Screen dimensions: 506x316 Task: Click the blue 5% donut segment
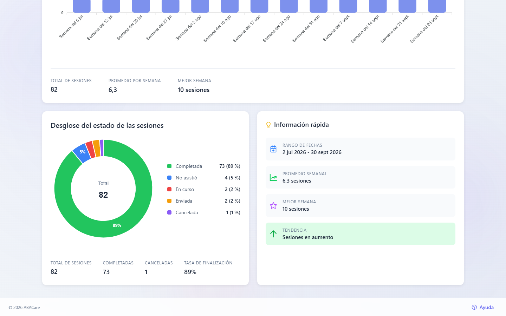coord(82,153)
